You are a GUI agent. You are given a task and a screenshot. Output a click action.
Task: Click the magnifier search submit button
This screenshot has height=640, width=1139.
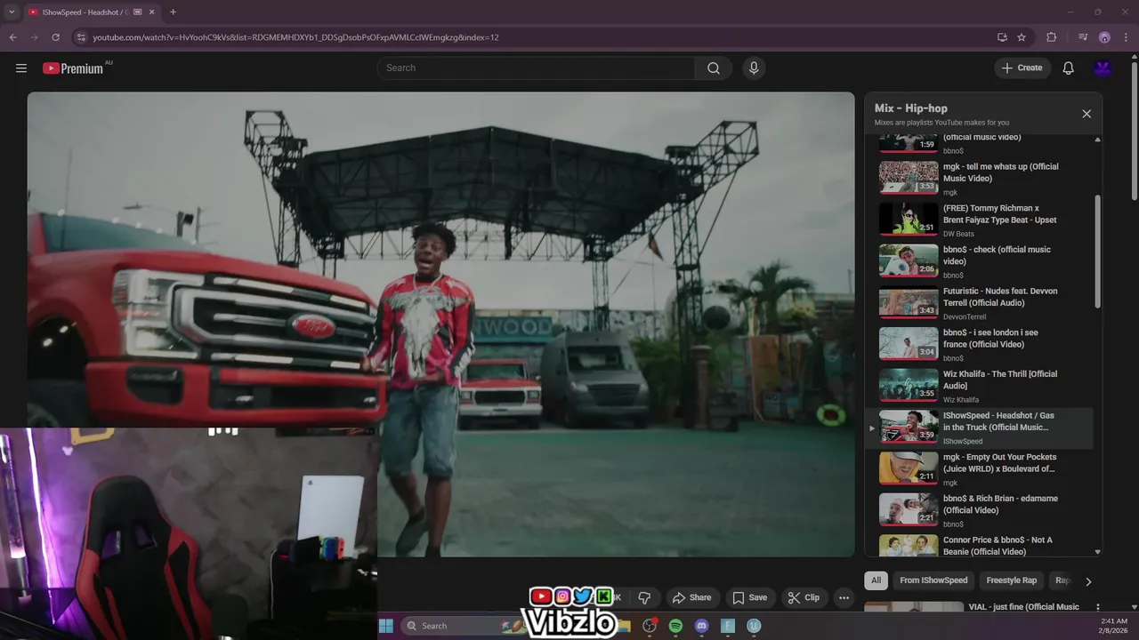coord(714,68)
